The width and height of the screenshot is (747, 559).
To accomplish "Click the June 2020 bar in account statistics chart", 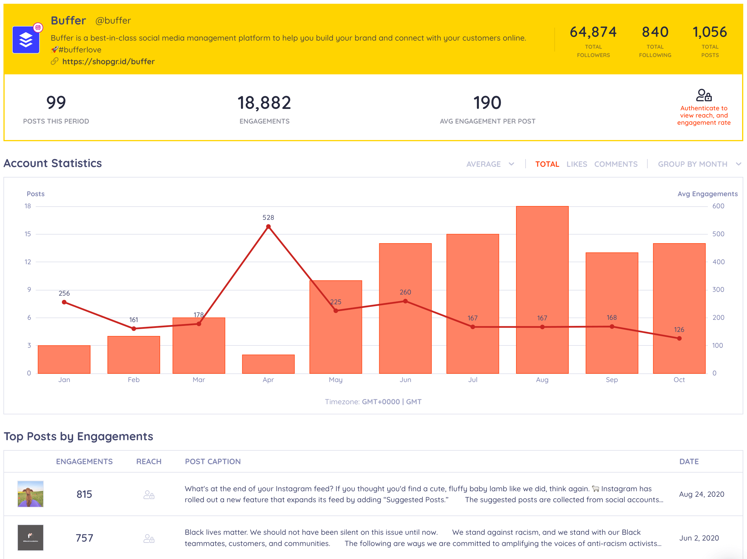I will pos(405,305).
